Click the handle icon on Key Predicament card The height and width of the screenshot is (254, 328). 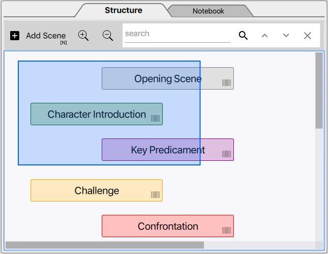click(x=226, y=154)
